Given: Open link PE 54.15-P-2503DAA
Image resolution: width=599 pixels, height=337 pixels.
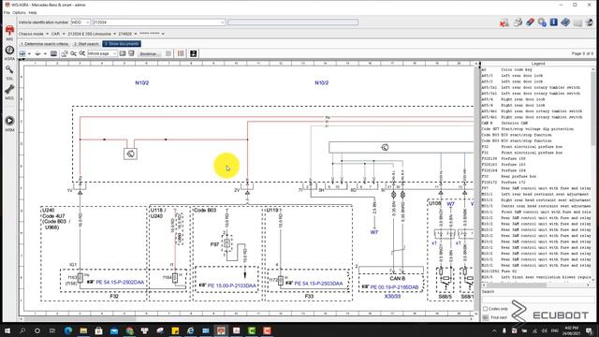Looking at the screenshot, I should (x=318, y=284).
